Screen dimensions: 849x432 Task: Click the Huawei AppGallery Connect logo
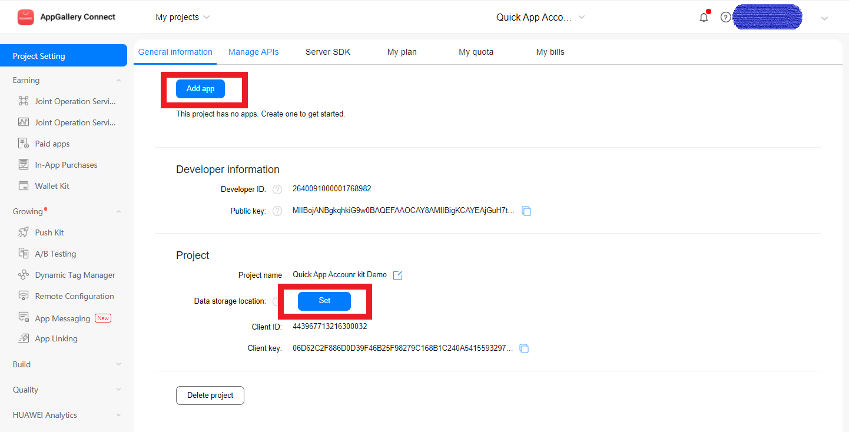[25, 17]
